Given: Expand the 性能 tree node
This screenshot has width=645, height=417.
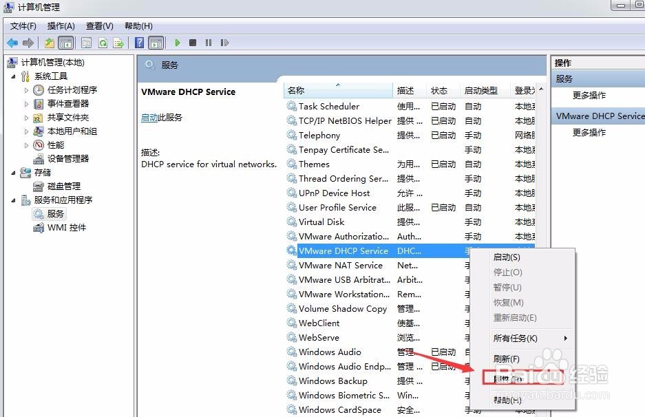Looking at the screenshot, I should [26, 145].
